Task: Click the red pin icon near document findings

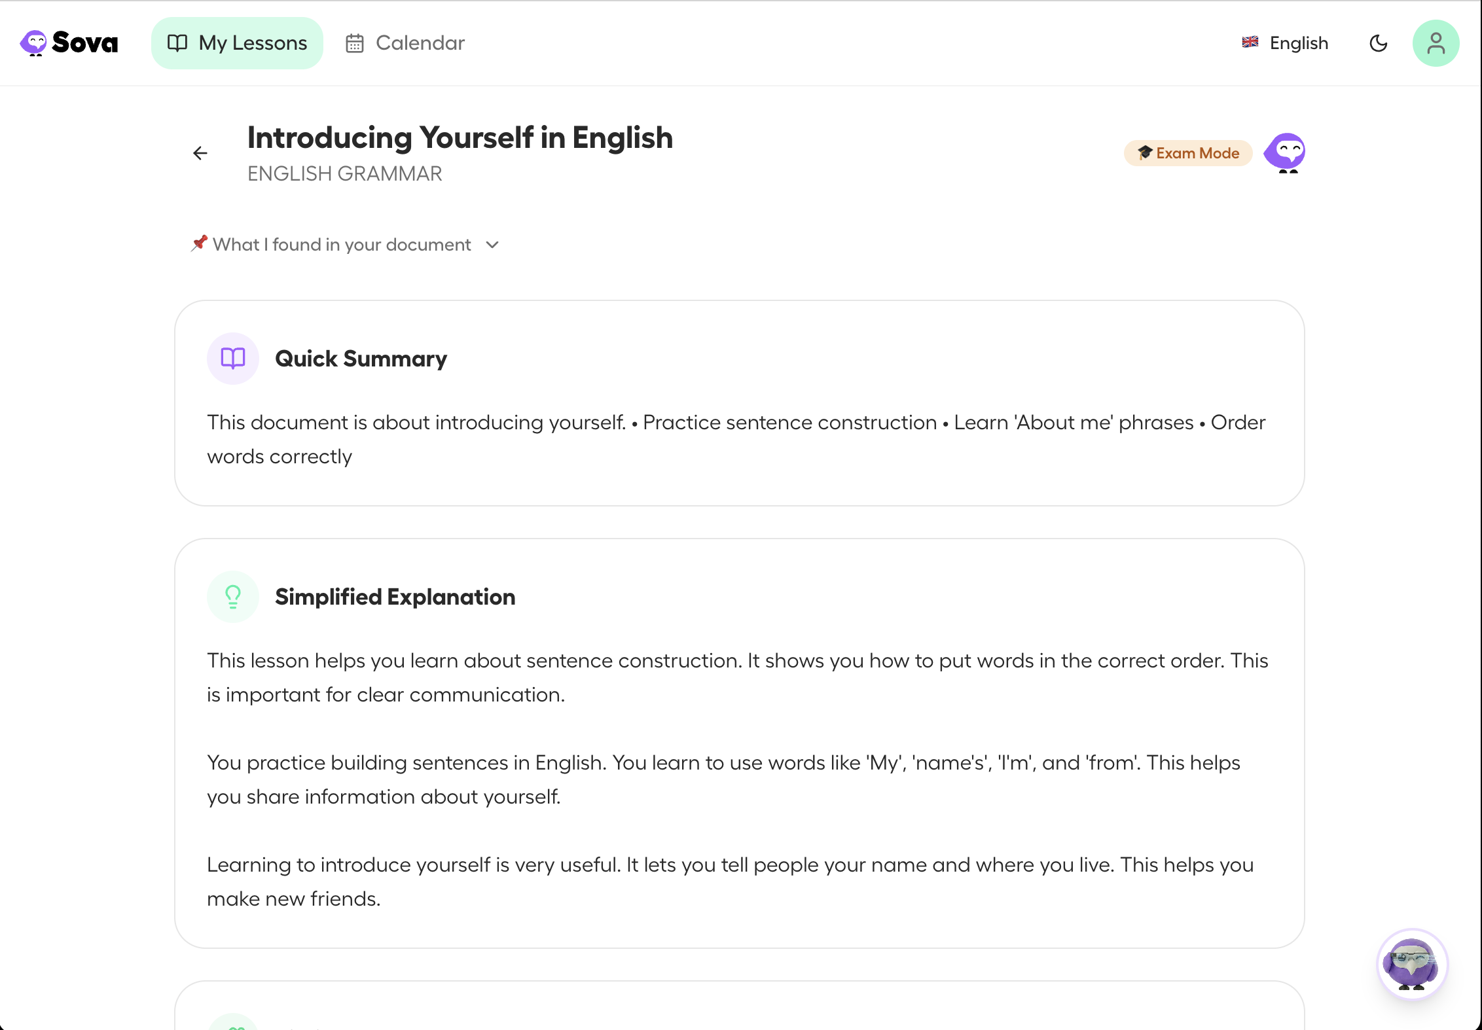Action: coord(198,243)
